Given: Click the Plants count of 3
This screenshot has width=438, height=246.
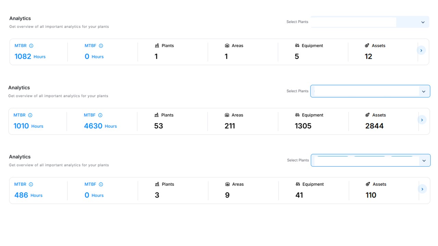Looking at the screenshot, I should coord(157,195).
